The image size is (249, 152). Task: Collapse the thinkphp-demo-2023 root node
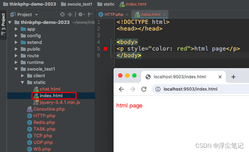click(10, 22)
